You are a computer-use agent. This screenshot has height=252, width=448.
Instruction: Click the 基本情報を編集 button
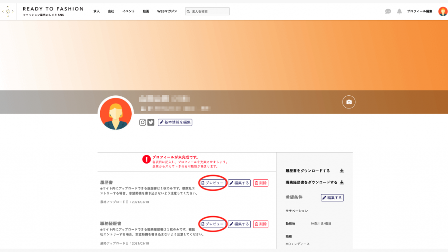coord(175,122)
